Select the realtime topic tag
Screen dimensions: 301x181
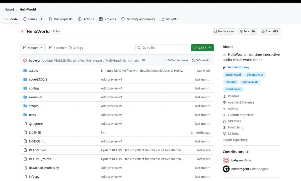pos(231,82)
